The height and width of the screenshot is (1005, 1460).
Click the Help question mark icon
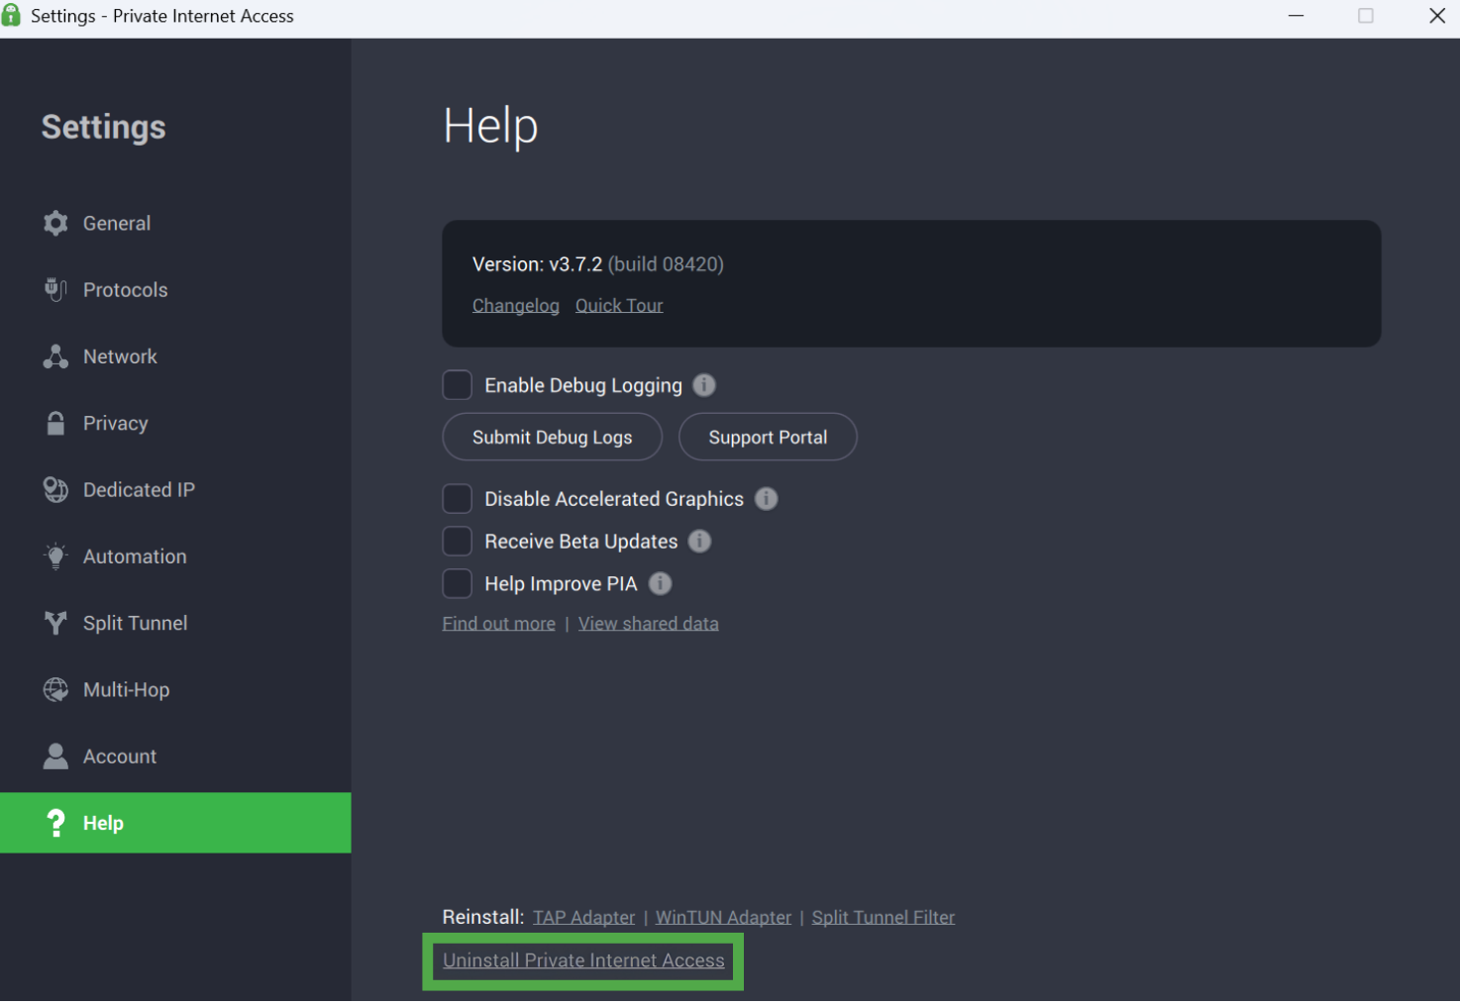55,823
